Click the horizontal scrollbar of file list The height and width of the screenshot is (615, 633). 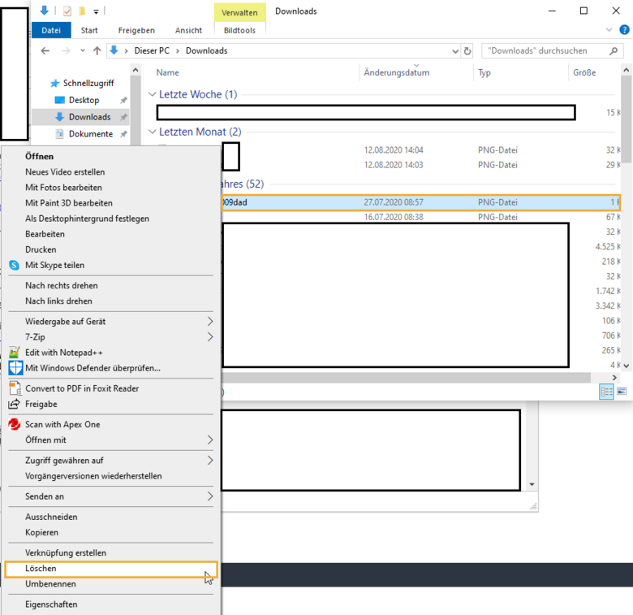(406, 378)
